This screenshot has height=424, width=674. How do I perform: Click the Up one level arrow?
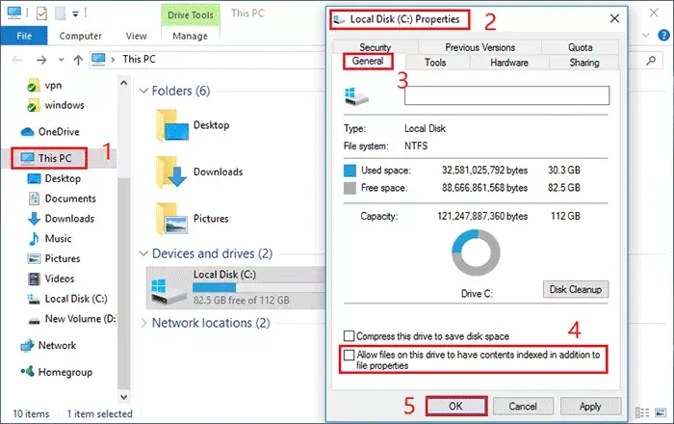point(78,60)
